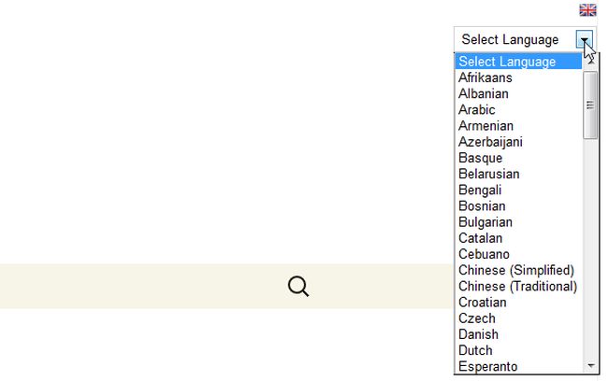
Task: Pick Croatian from the language list
Action: 483,303
